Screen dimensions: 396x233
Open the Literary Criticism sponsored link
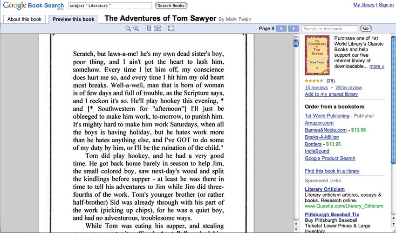point(325,189)
